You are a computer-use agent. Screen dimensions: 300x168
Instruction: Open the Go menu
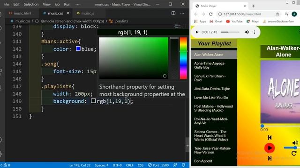pos(57,4)
